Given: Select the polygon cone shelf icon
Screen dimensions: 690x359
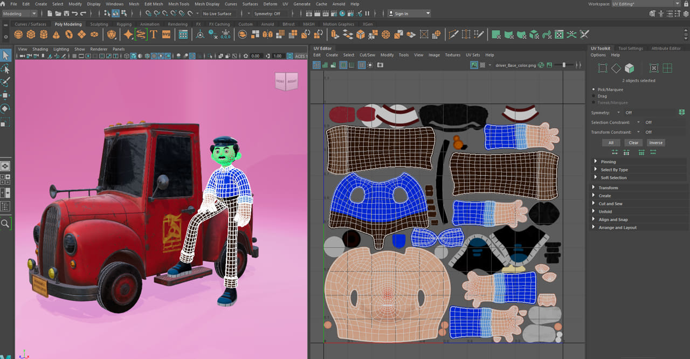Looking at the screenshot, I should 56,34.
